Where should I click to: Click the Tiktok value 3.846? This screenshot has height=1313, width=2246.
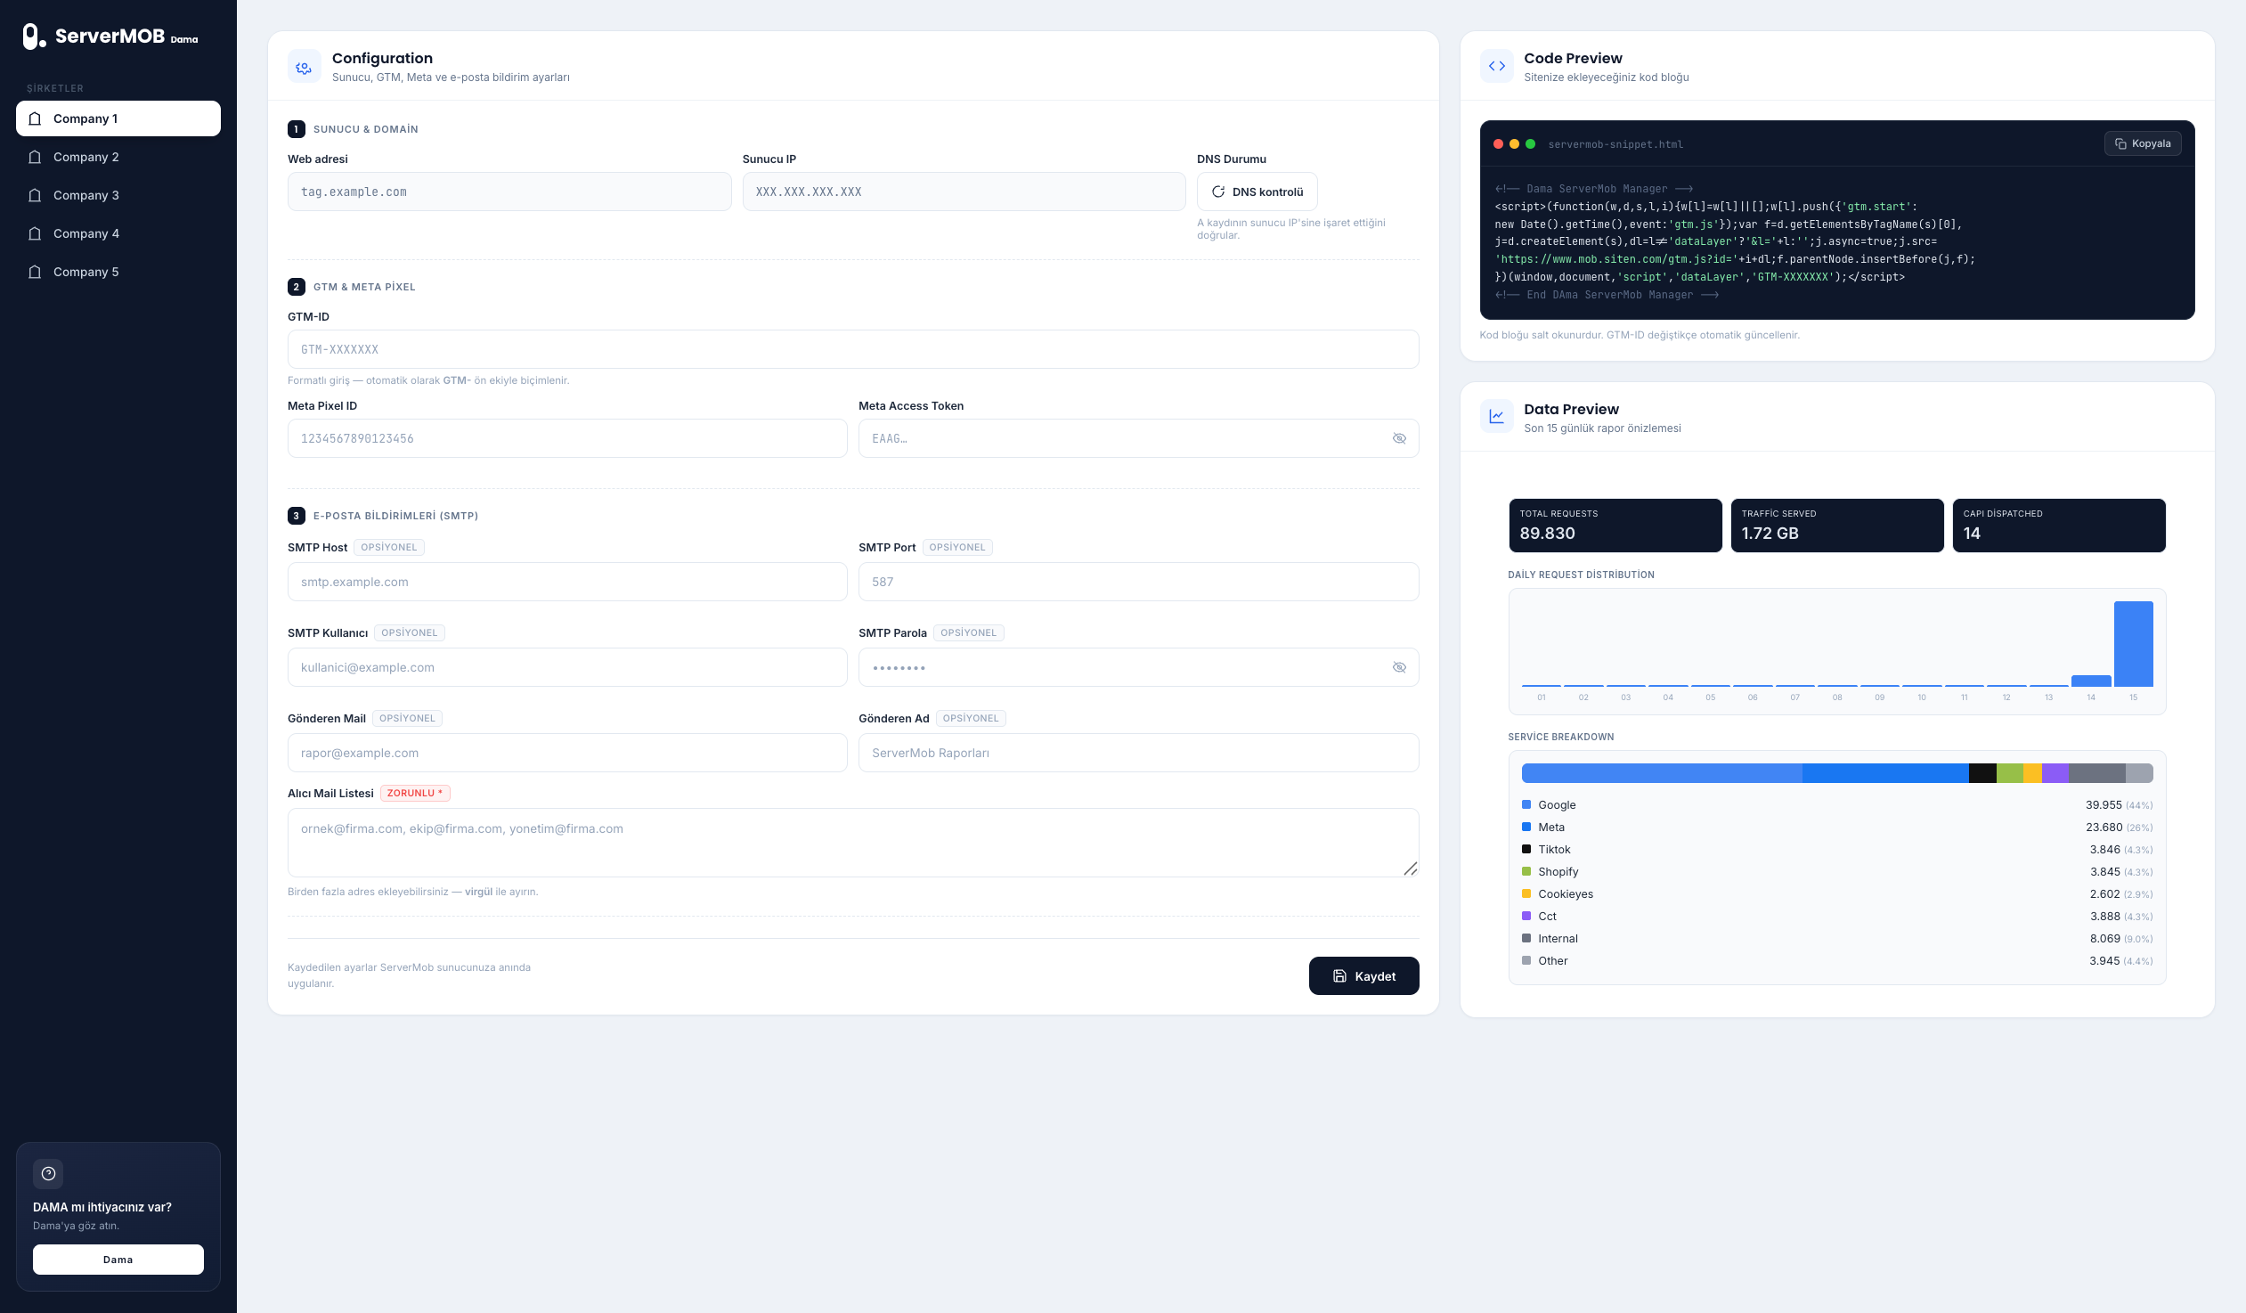[2104, 850]
